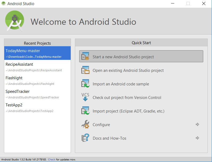
Task: Open recent project Flashlight
Action: point(37,80)
